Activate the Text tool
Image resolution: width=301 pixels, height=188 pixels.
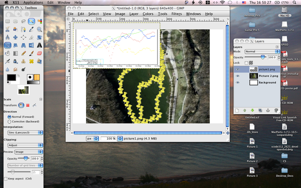point(40,45)
